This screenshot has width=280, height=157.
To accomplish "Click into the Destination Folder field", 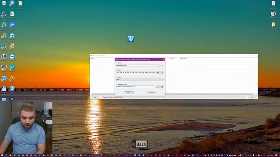I will pos(136,87).
